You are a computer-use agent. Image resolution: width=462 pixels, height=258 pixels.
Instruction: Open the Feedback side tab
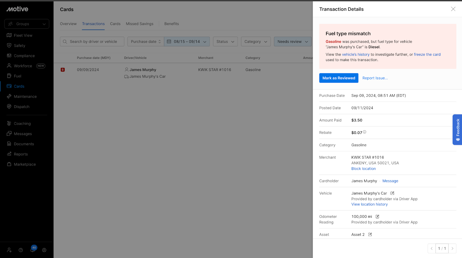click(x=457, y=129)
